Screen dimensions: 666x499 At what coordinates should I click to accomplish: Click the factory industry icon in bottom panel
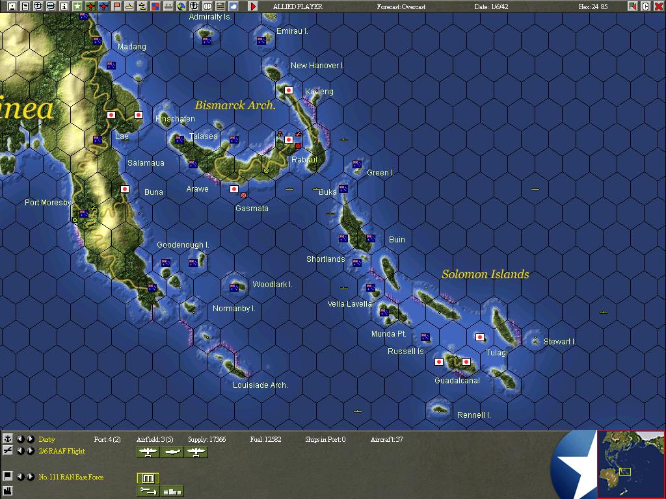(8, 491)
